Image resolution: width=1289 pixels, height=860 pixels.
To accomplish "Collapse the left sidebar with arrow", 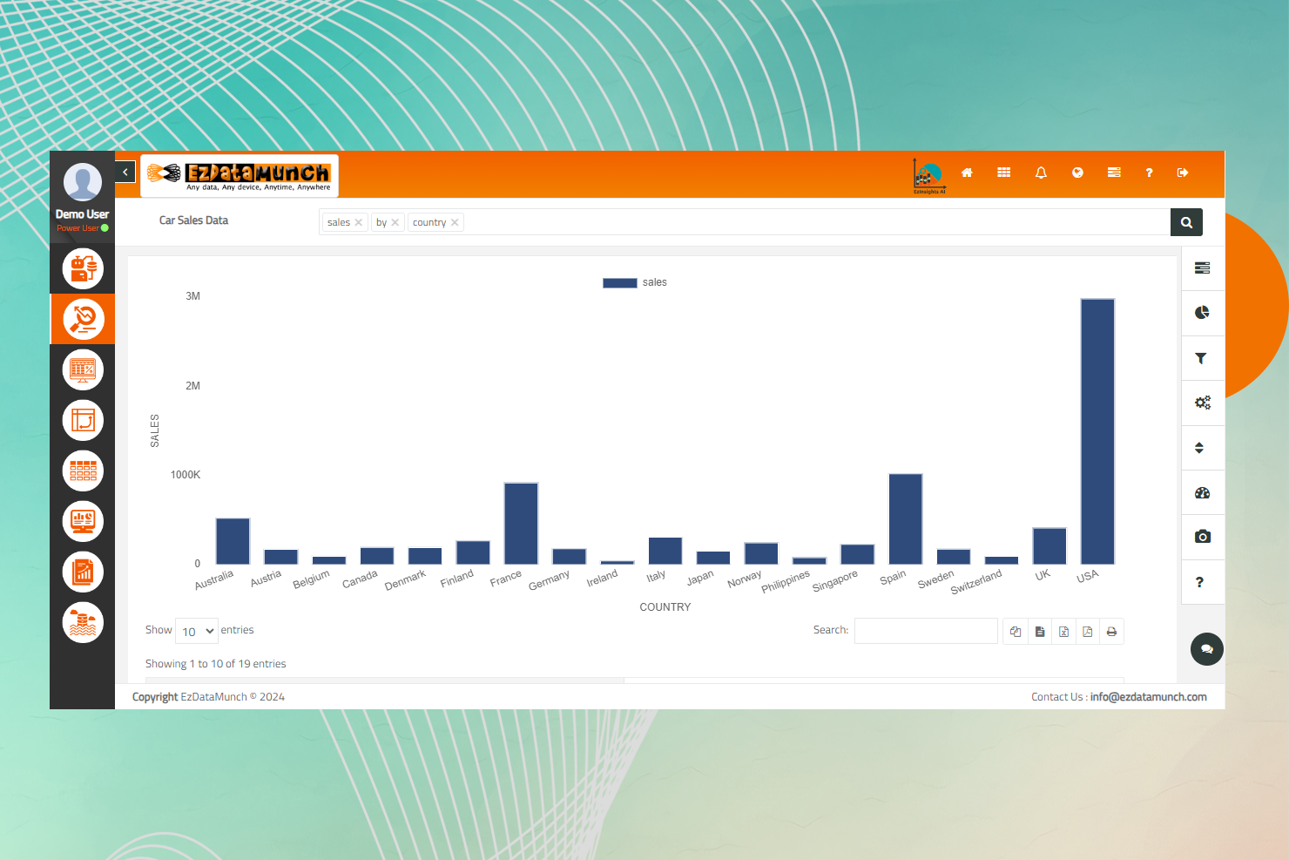I will tap(125, 173).
